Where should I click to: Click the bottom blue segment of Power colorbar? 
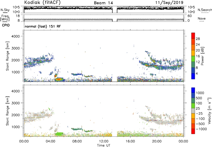193,76
